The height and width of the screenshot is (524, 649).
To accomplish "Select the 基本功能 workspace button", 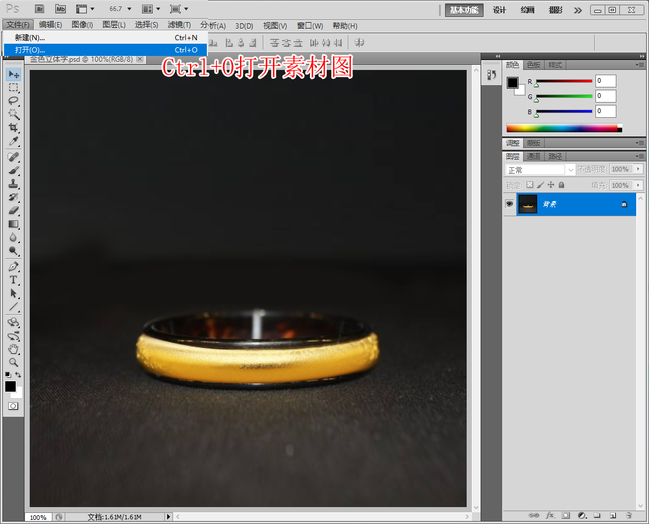I will [464, 10].
